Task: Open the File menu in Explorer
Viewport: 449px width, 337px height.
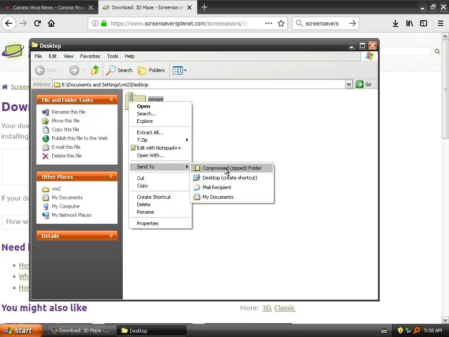Action: 38,56
